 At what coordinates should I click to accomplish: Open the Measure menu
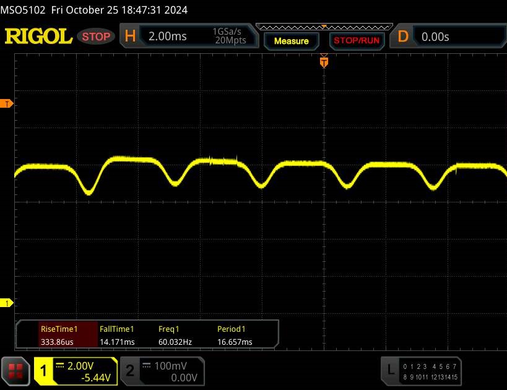pyautogui.click(x=292, y=41)
